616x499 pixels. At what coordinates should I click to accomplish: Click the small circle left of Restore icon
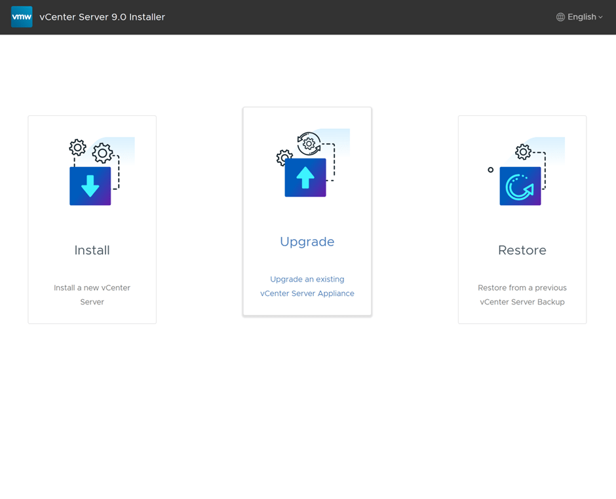click(x=490, y=170)
